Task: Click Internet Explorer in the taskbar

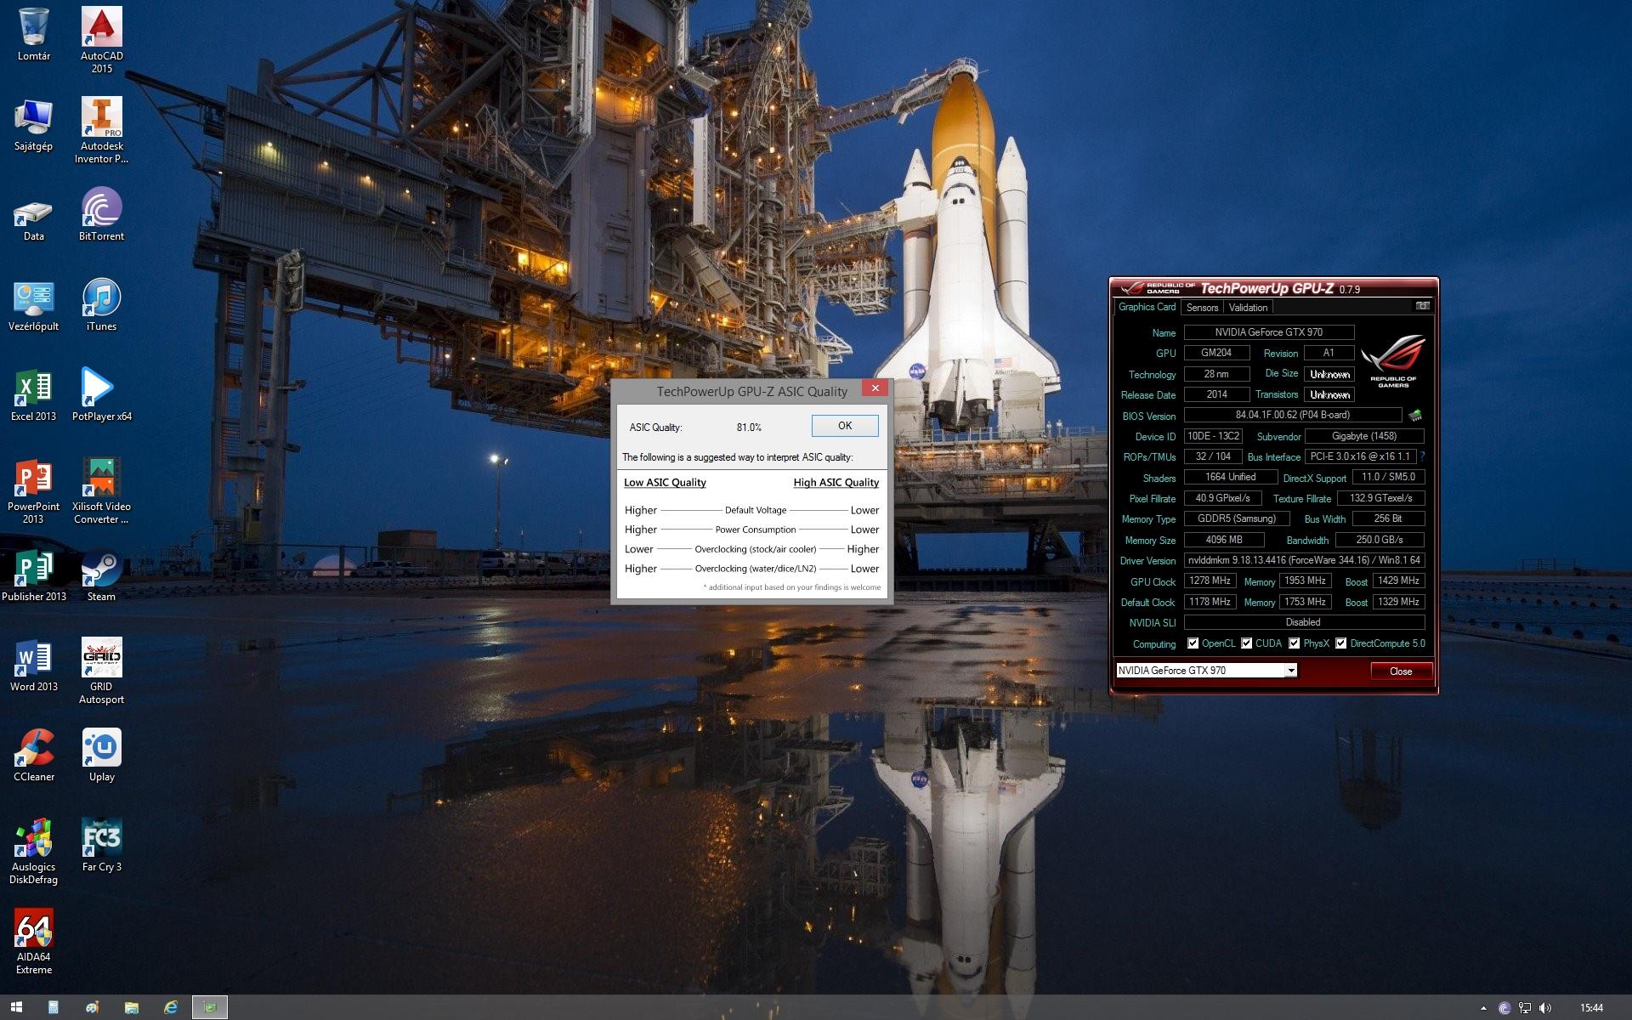Action: pyautogui.click(x=171, y=1007)
